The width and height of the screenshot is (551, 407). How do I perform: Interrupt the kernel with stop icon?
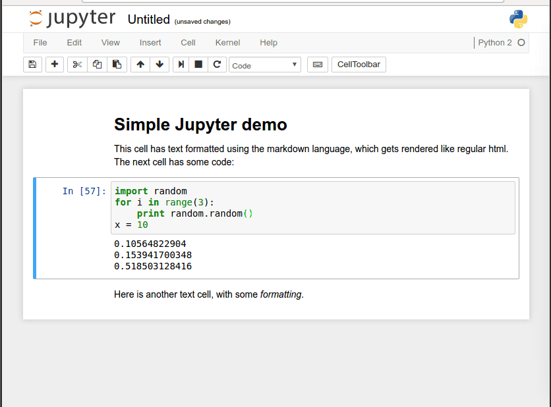198,65
